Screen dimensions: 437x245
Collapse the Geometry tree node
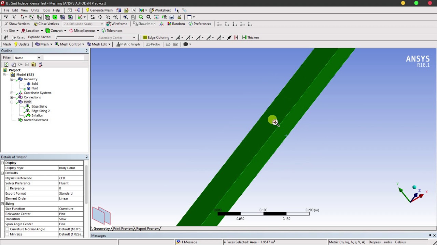pos(12,79)
